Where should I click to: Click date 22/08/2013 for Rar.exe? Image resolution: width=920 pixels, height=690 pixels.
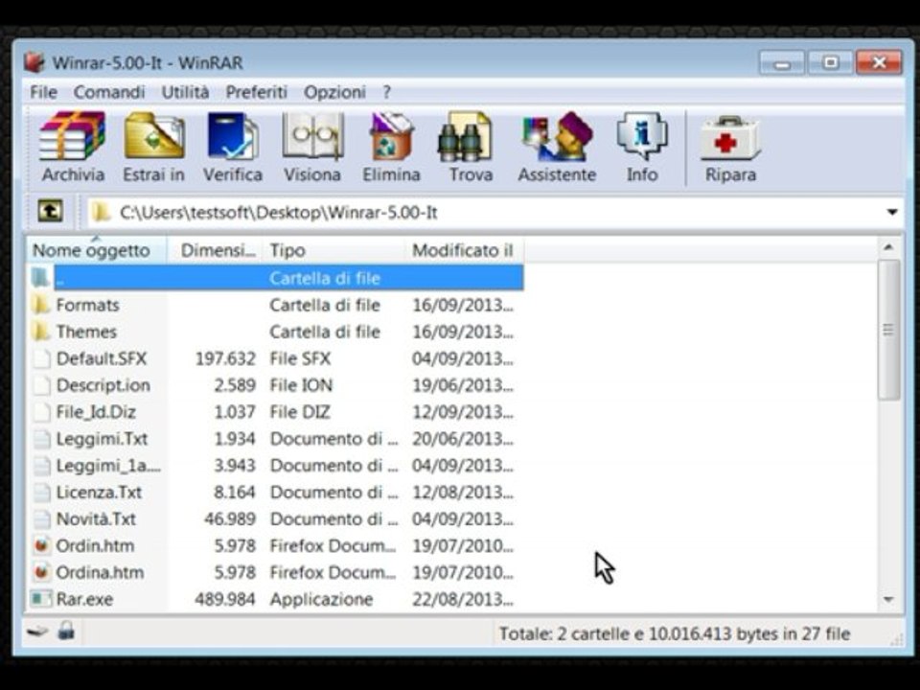462,599
